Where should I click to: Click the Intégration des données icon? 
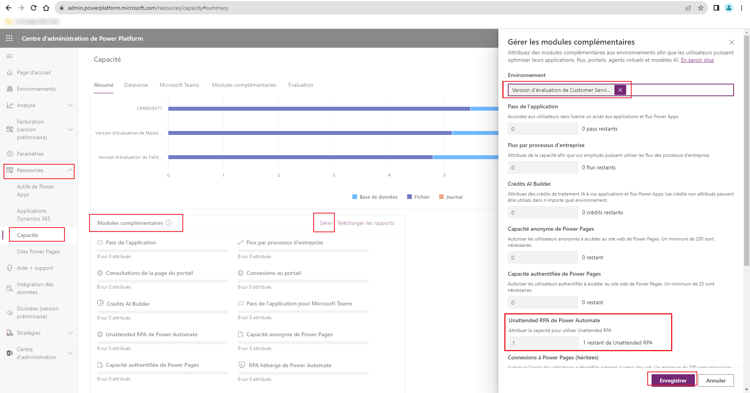pos(10,289)
